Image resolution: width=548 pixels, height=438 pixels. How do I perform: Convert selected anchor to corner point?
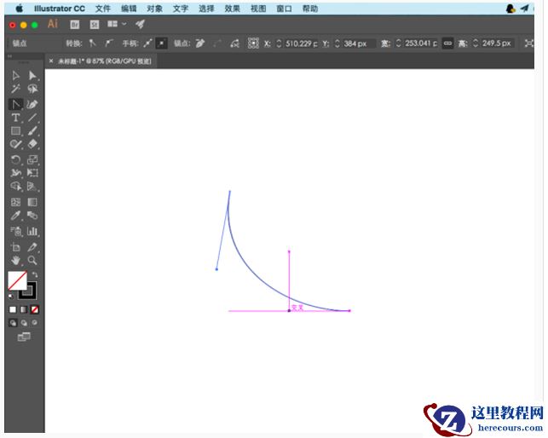[92, 43]
